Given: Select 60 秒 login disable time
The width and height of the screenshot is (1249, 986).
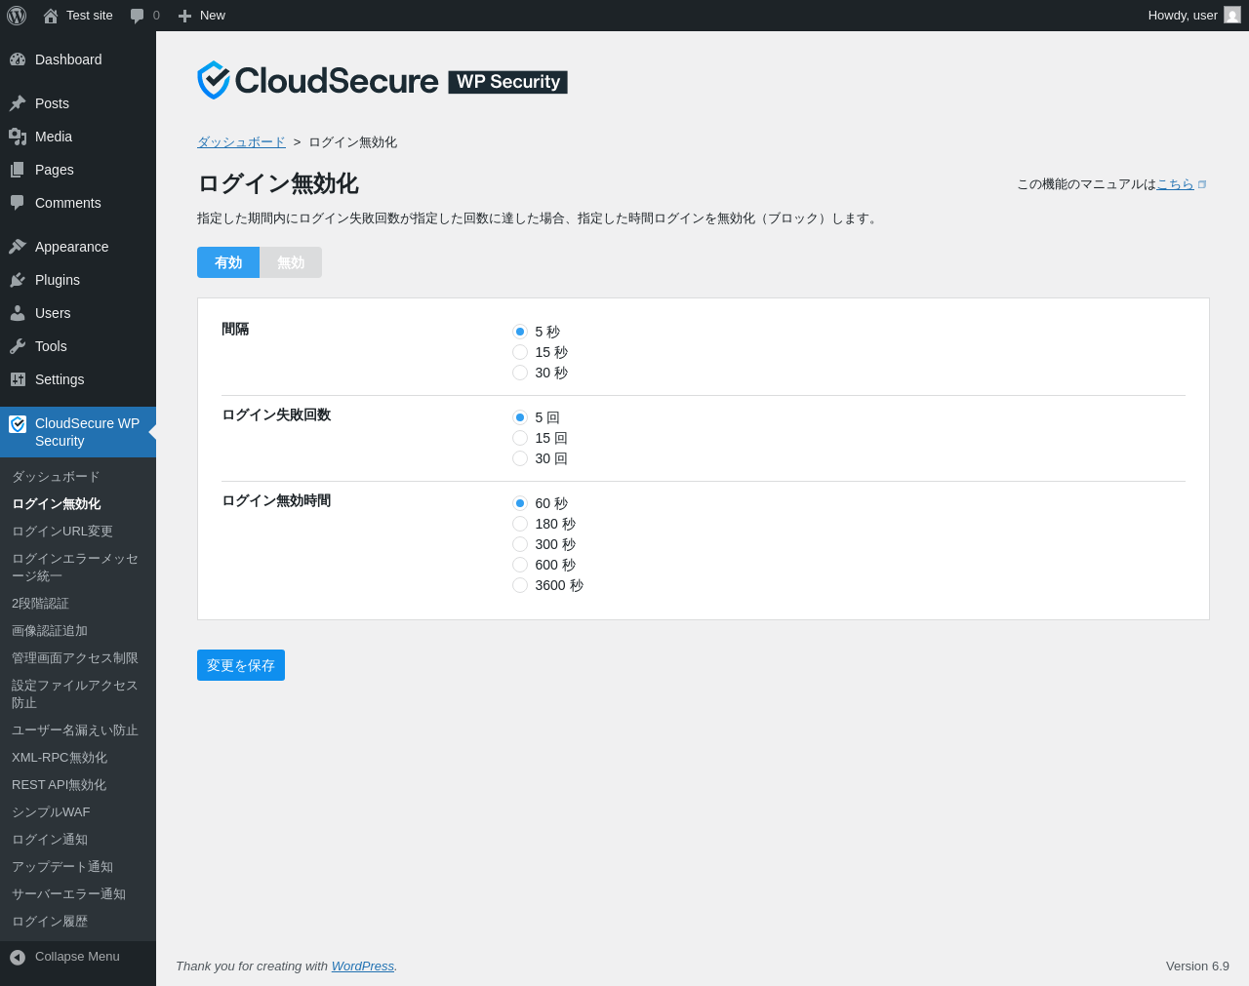Looking at the screenshot, I should click(520, 503).
